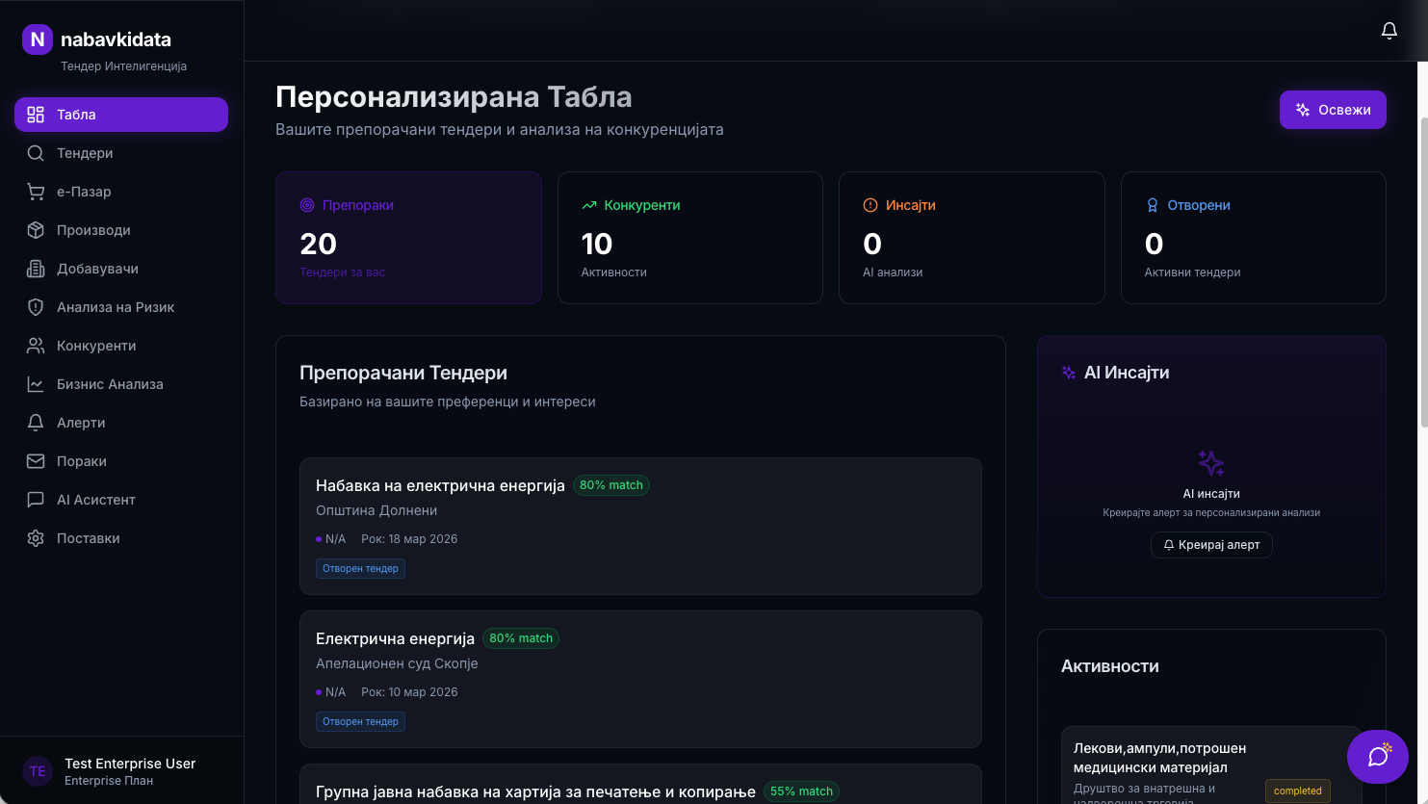The width and height of the screenshot is (1428, 804).
Task: Click the 55% match badge
Action: click(x=801, y=791)
